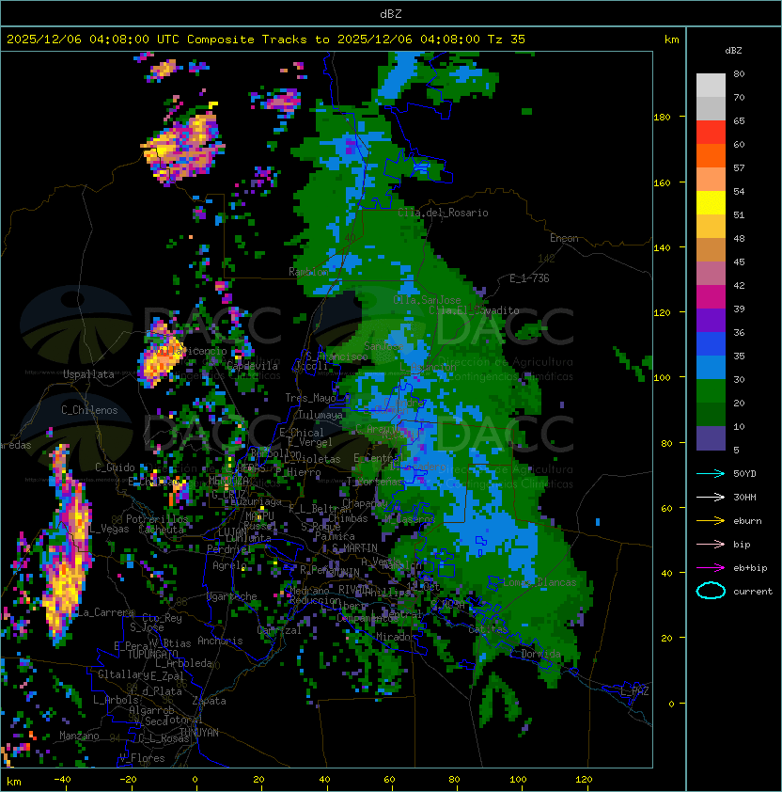Pick the dark orange swatch between 60 and 57 dBZ
Image resolution: width=782 pixels, height=792 pixels.
(x=711, y=155)
